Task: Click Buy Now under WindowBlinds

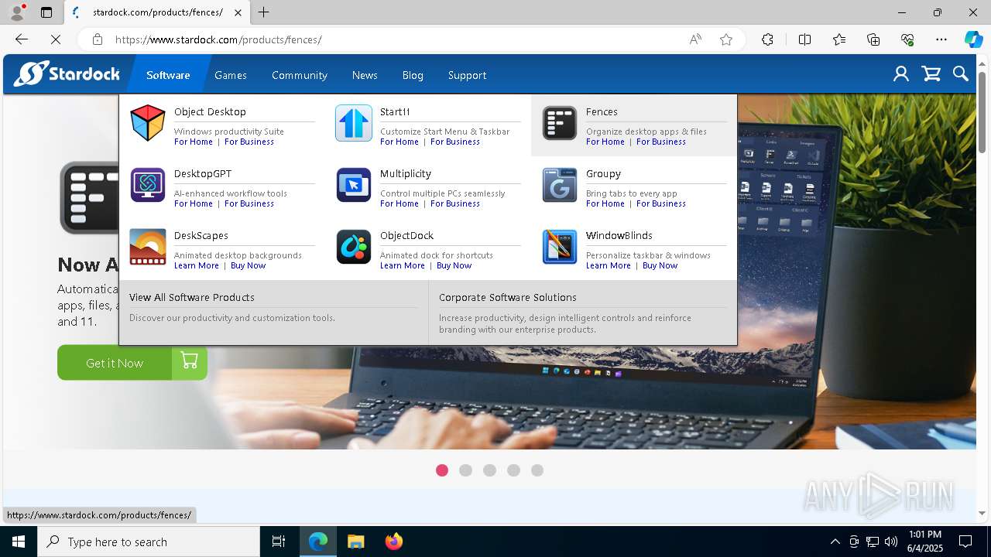Action: (x=660, y=265)
